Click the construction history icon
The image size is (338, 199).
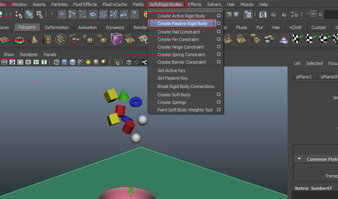point(248,15)
